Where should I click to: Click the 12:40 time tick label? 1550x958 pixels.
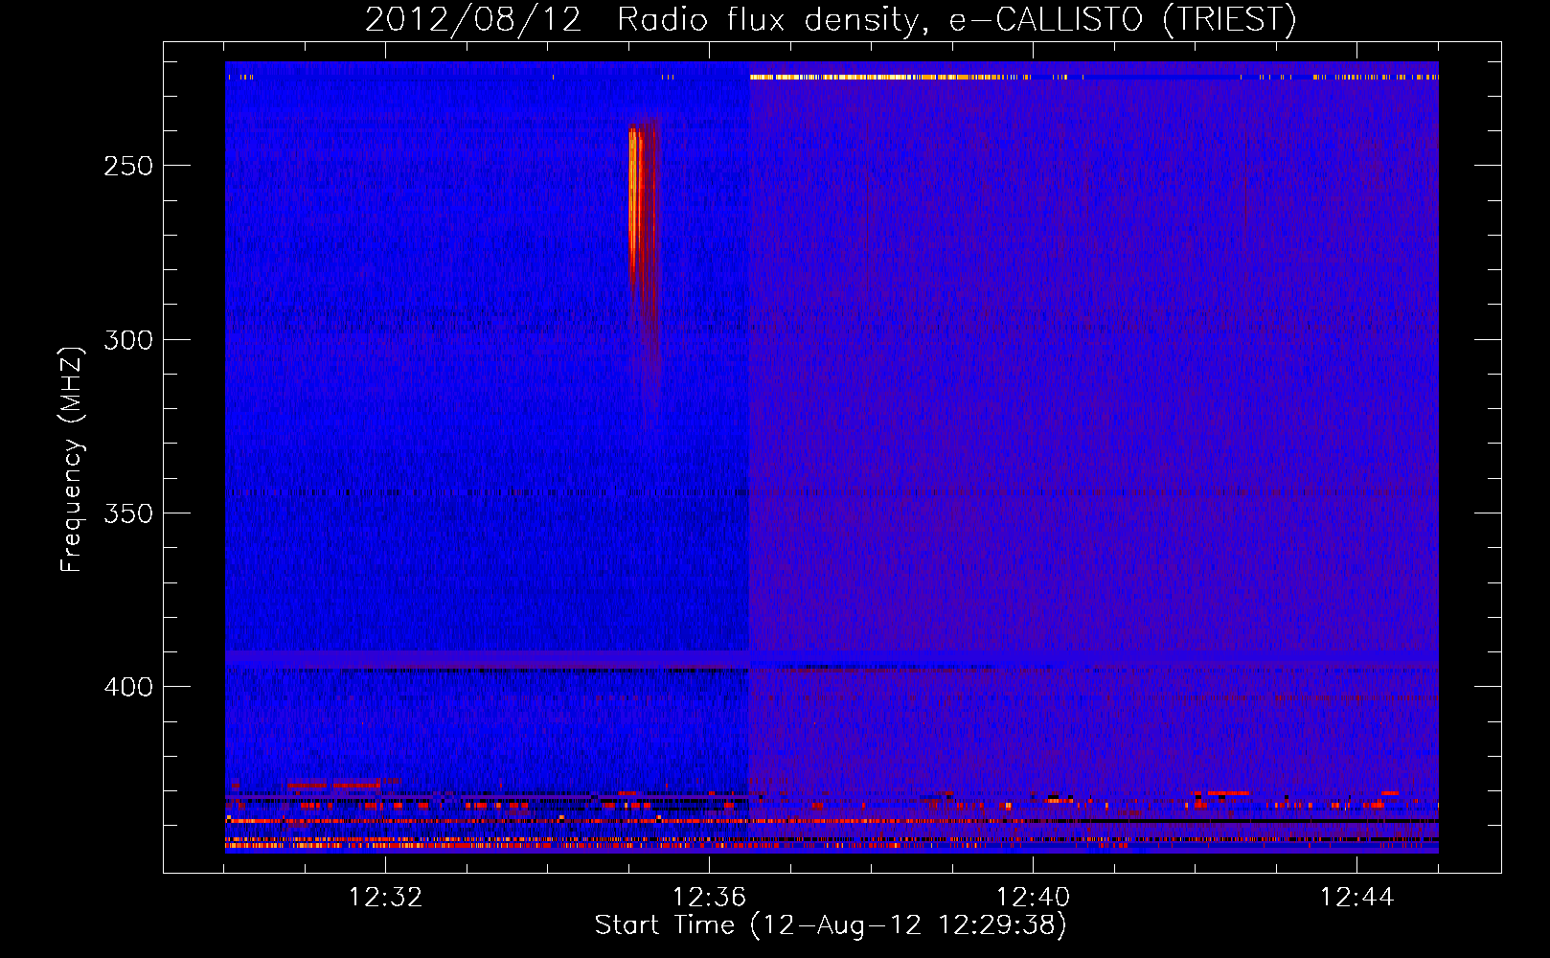point(1033,898)
